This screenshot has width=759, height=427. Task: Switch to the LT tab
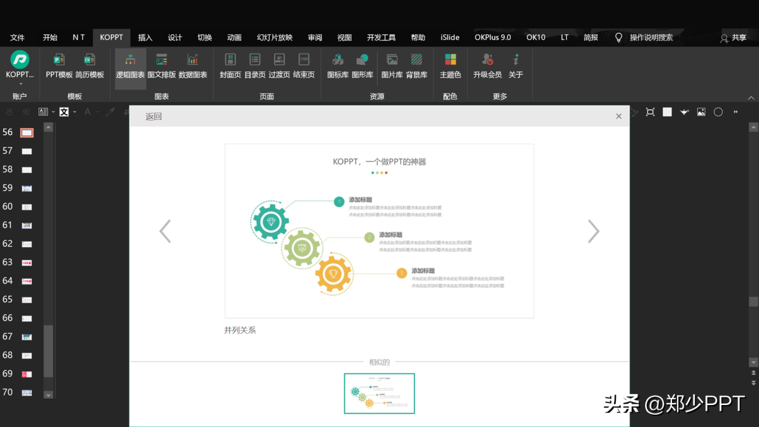tap(564, 37)
